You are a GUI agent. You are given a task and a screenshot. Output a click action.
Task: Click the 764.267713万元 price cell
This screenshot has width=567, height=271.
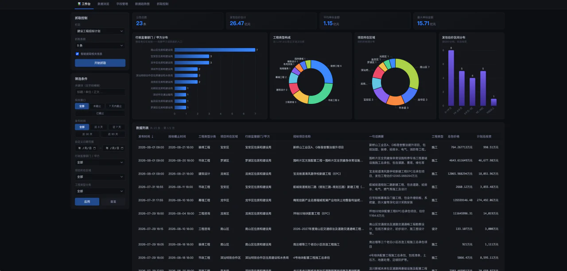tap(462, 147)
